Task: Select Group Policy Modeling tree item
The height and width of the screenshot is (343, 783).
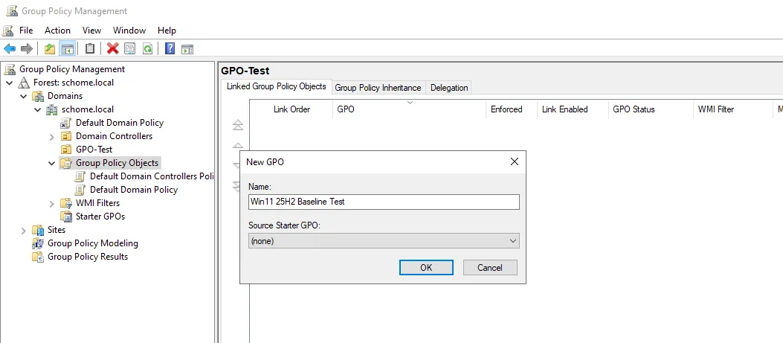Action: click(93, 243)
